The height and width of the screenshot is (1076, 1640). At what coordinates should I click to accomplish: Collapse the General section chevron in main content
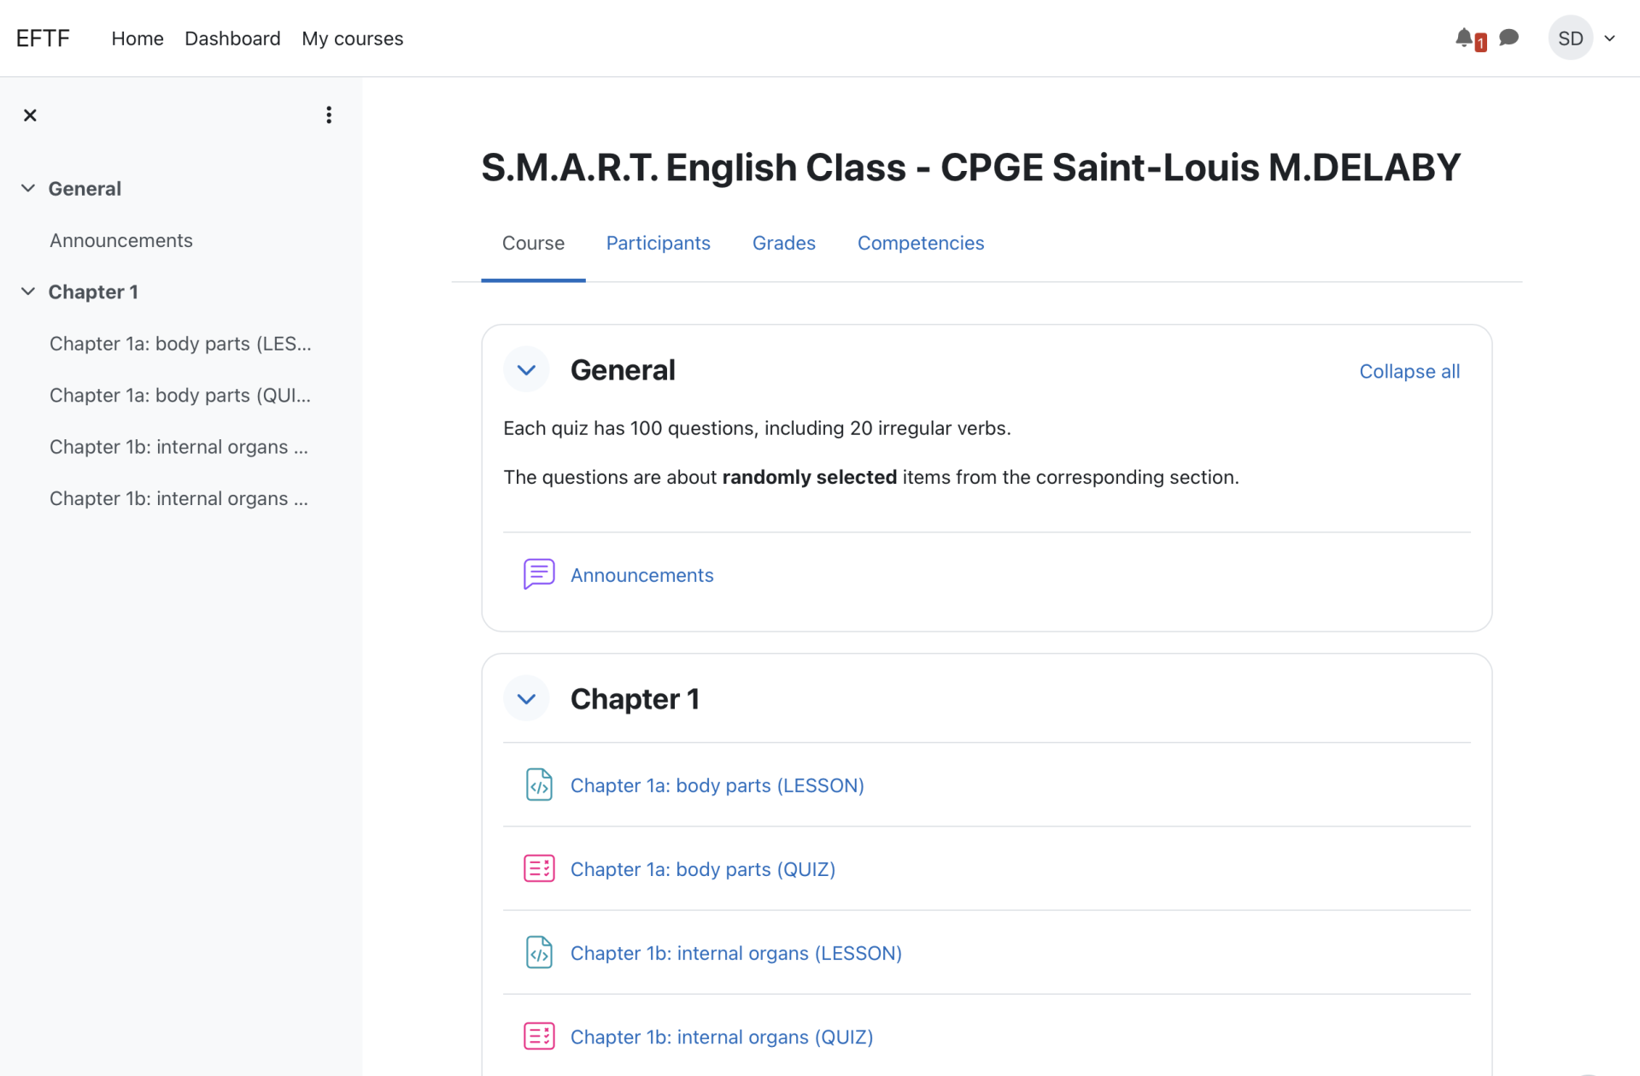pos(526,370)
